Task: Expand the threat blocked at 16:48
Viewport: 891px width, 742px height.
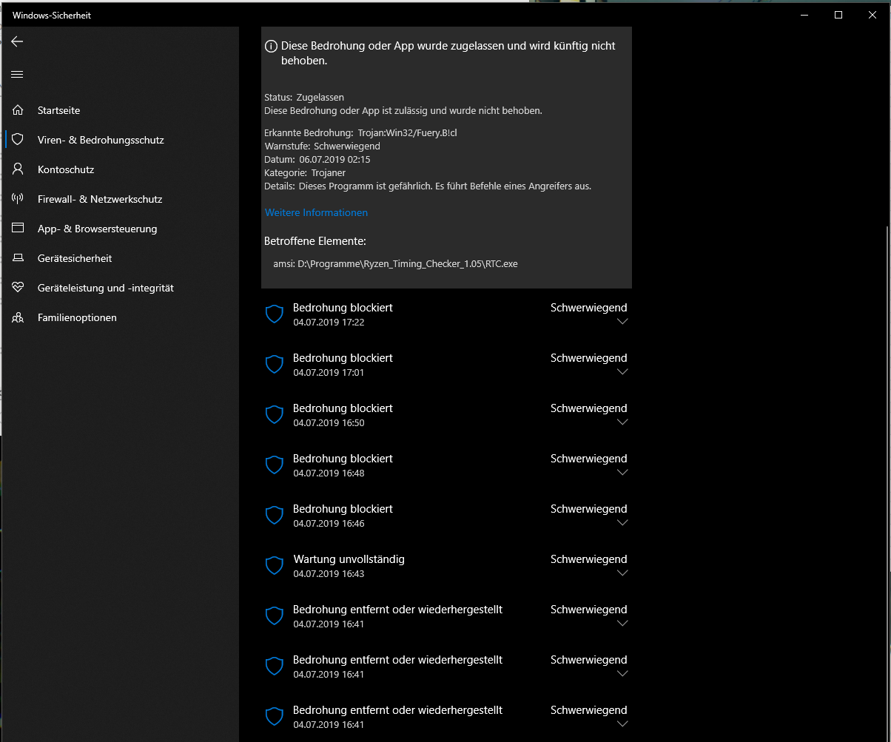Action: (x=622, y=473)
